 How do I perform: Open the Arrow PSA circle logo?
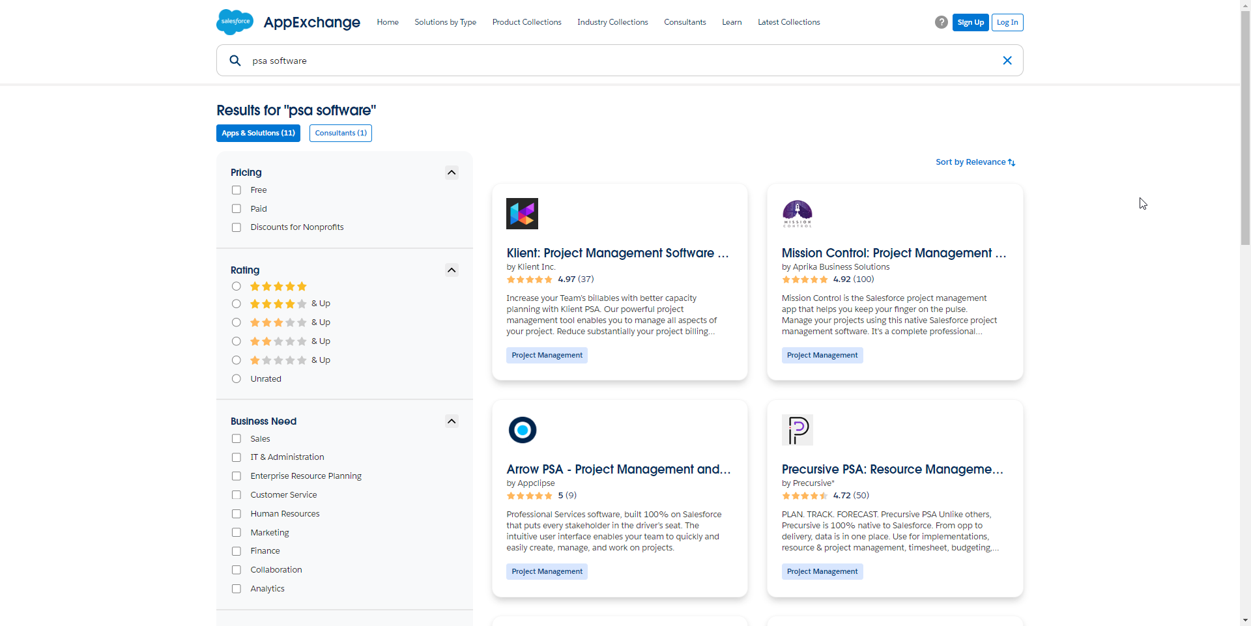tap(522, 430)
